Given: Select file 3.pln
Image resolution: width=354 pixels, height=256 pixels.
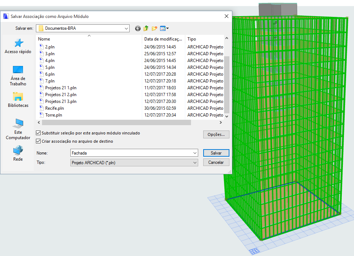Looking at the screenshot, I should pos(50,54).
